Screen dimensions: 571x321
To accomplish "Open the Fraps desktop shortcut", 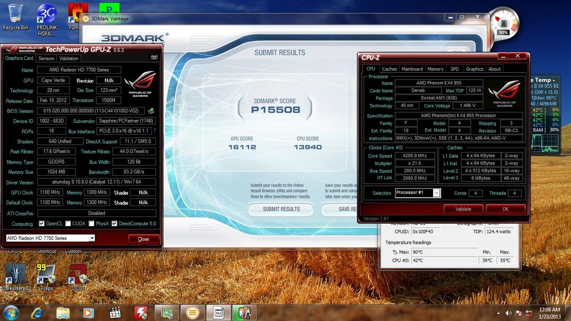I will click(x=46, y=277).
